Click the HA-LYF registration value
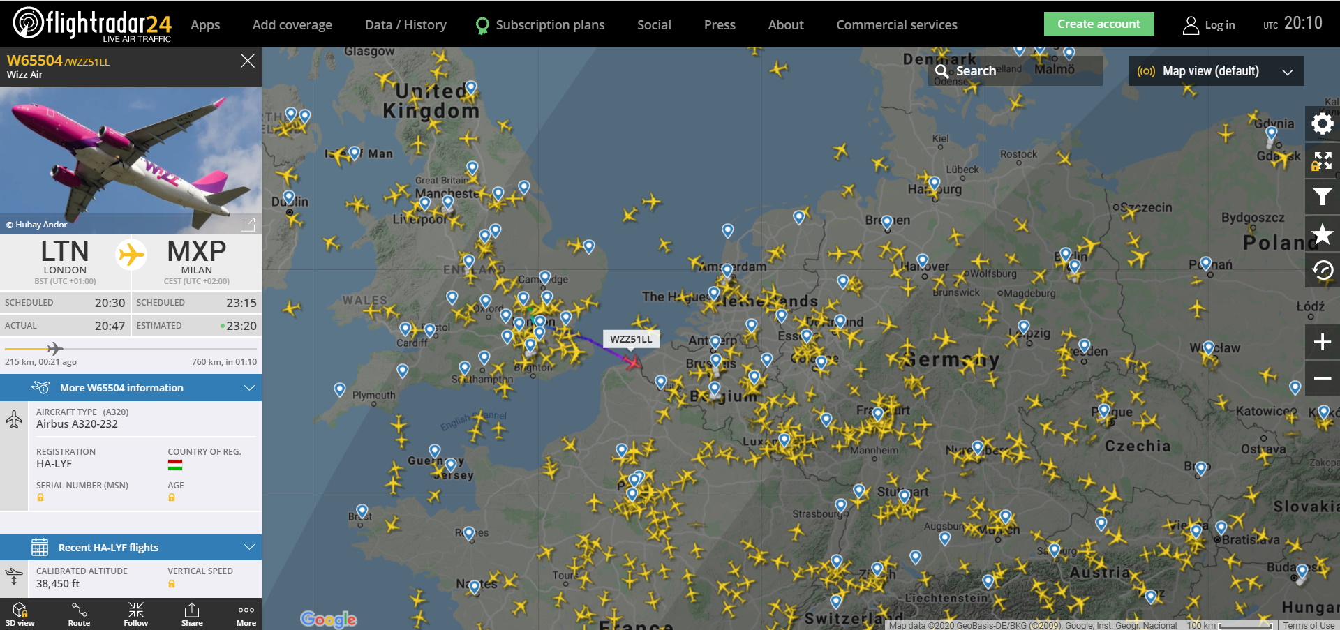The width and height of the screenshot is (1340, 630). [x=54, y=464]
